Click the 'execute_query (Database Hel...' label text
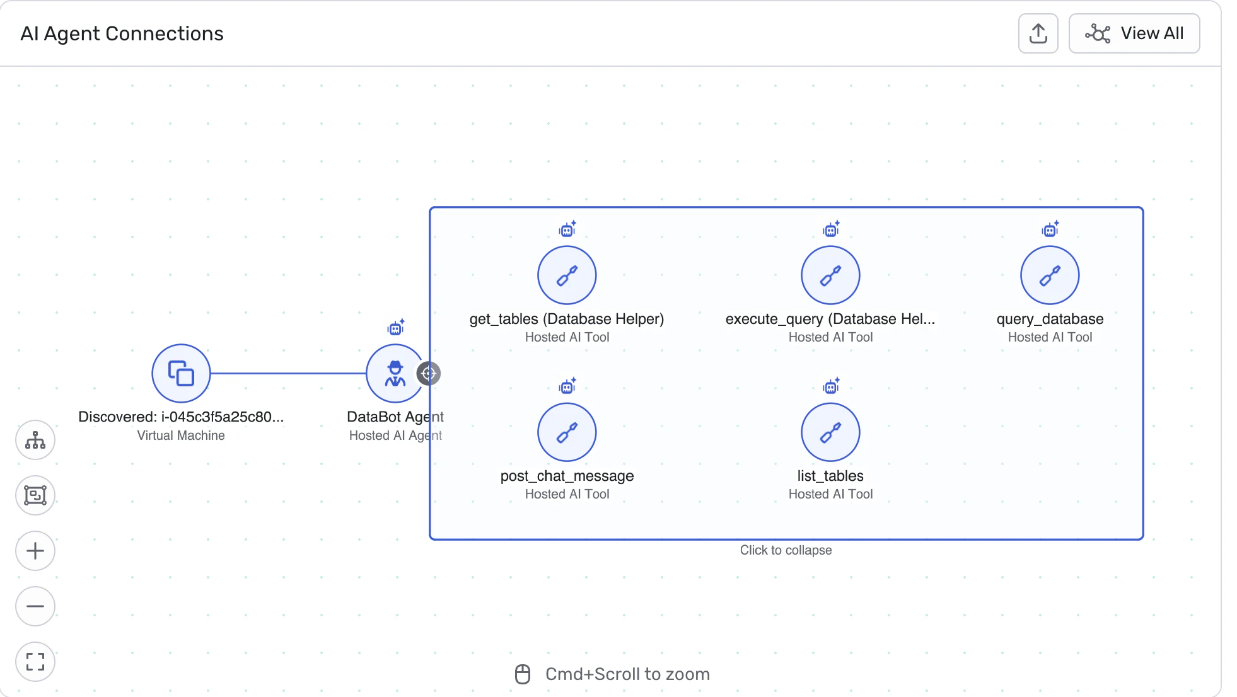This screenshot has height=697, width=1237. coord(830,319)
